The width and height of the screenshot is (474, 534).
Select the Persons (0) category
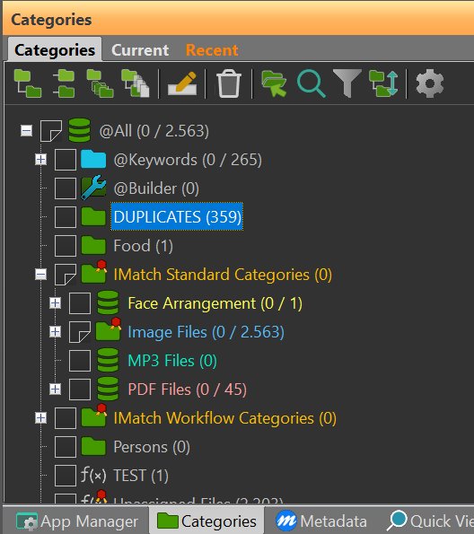point(152,446)
